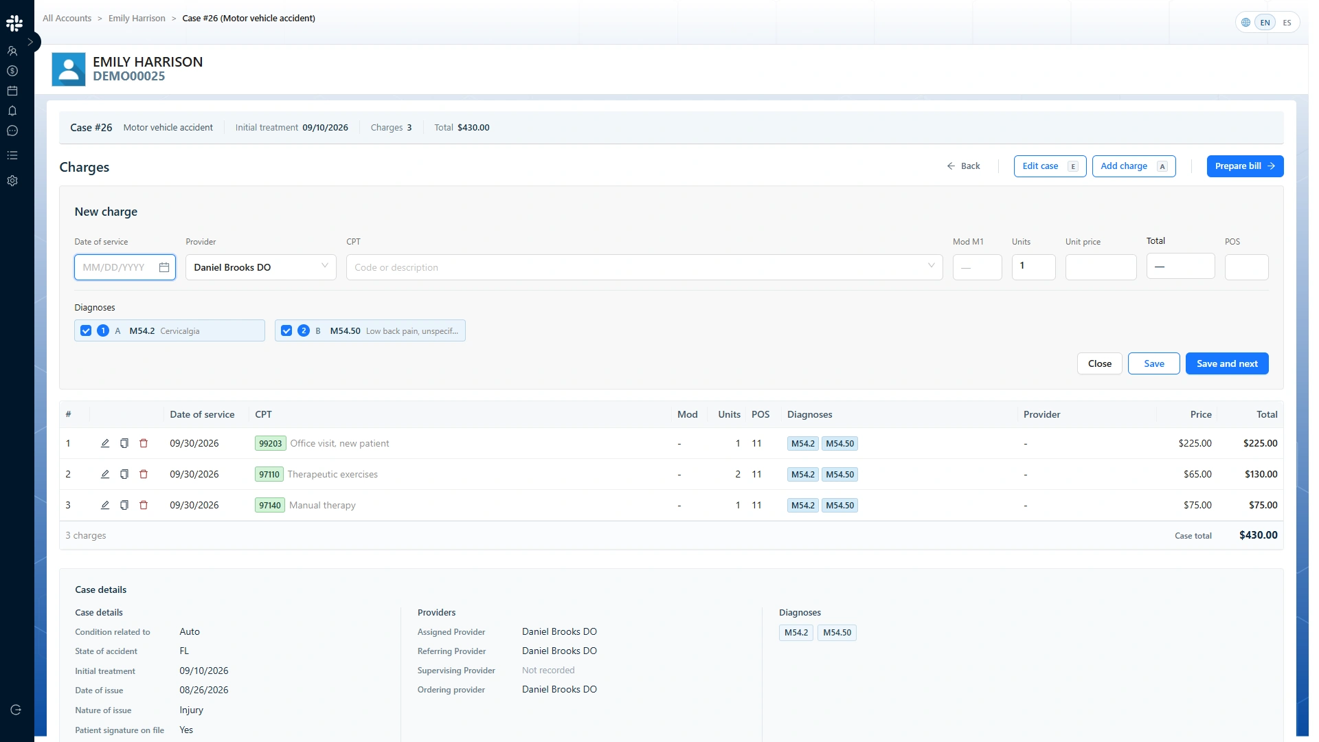
Task: Go to All Accounts breadcrumb
Action: pos(67,19)
